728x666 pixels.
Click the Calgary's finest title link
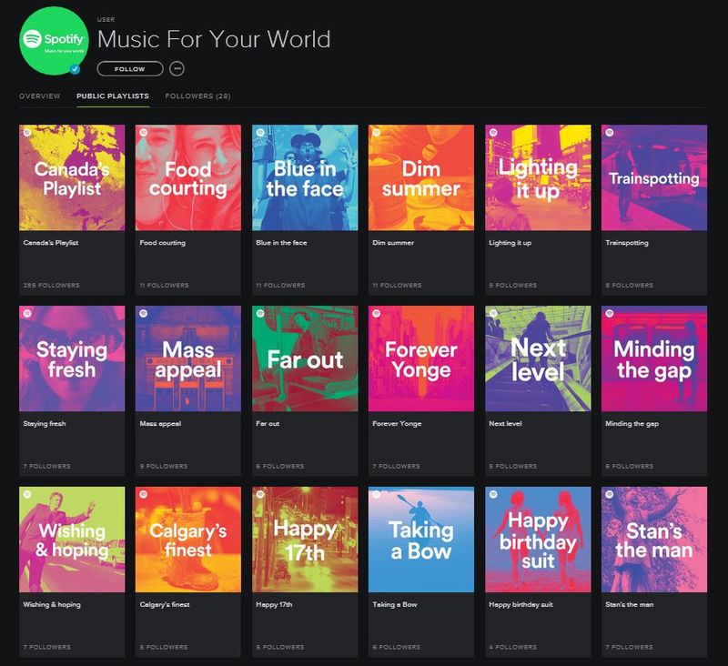click(x=165, y=605)
